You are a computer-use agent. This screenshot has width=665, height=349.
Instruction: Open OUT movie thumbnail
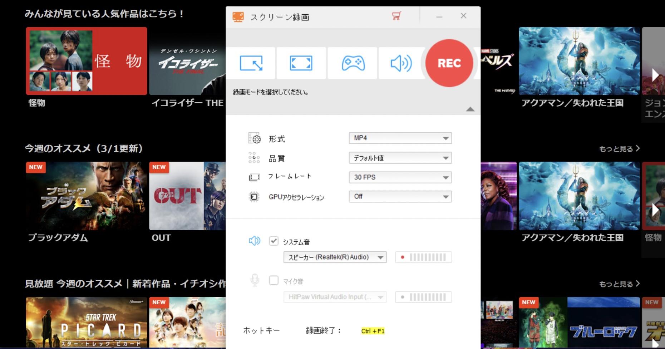pyautogui.click(x=187, y=196)
